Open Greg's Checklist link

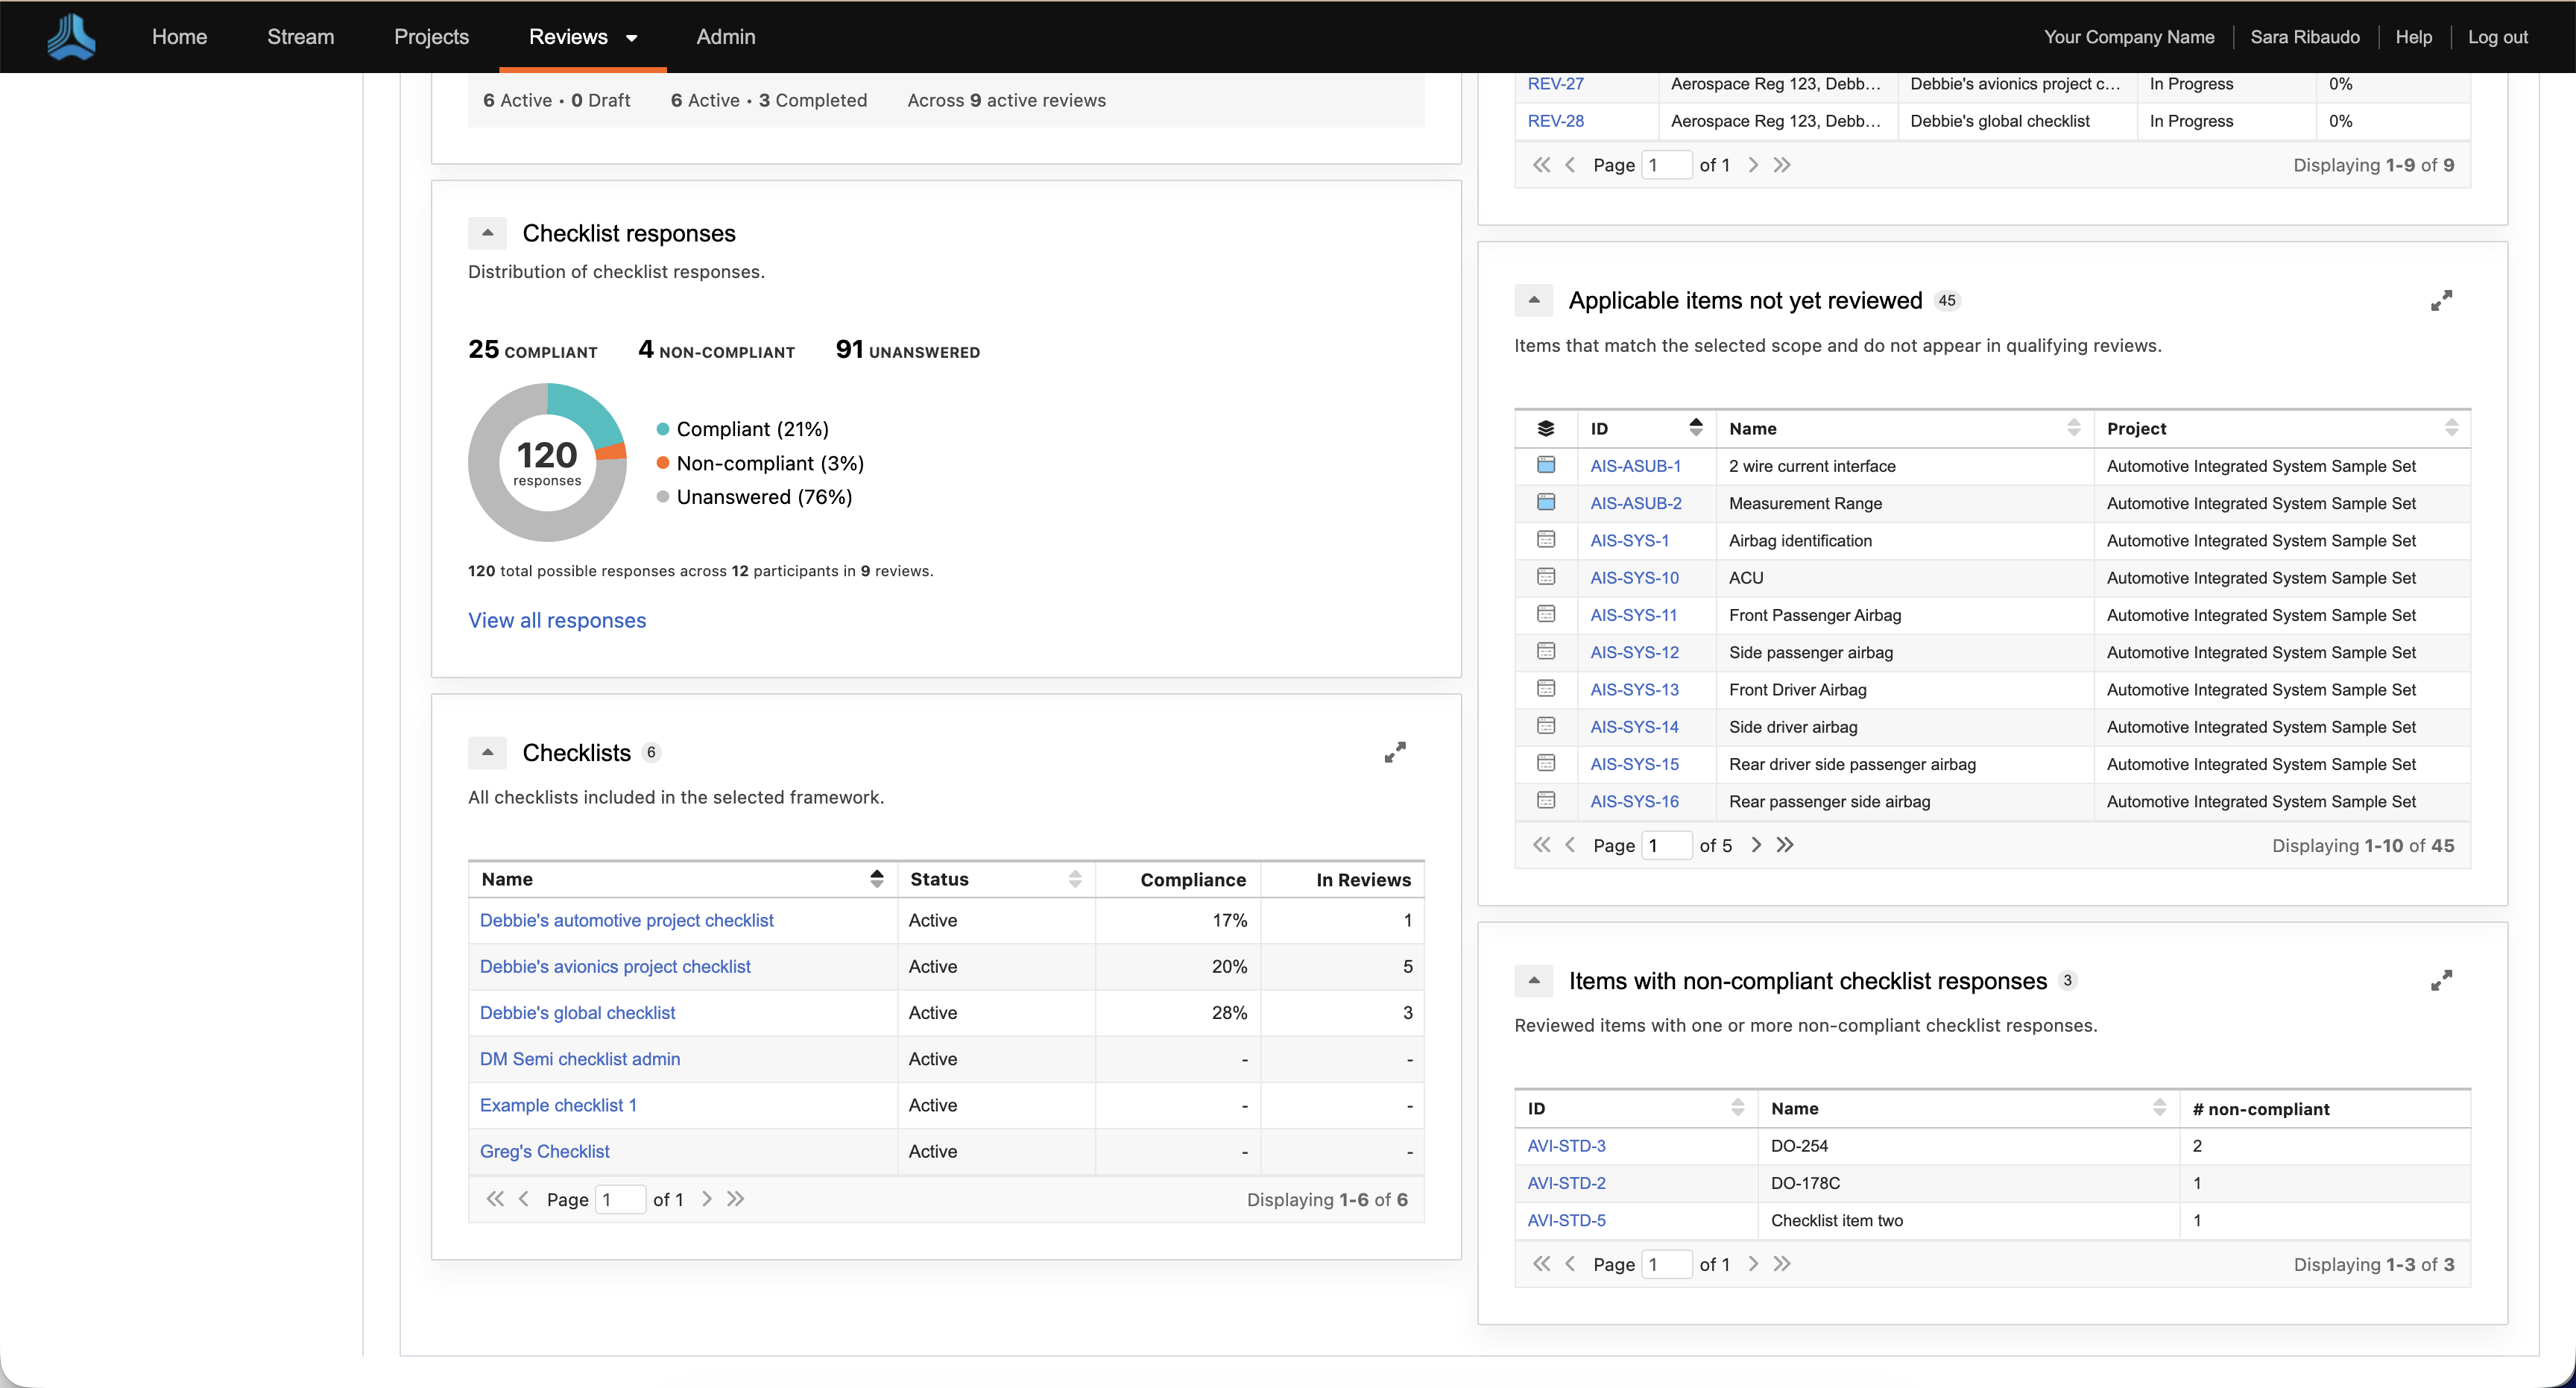tap(544, 1151)
